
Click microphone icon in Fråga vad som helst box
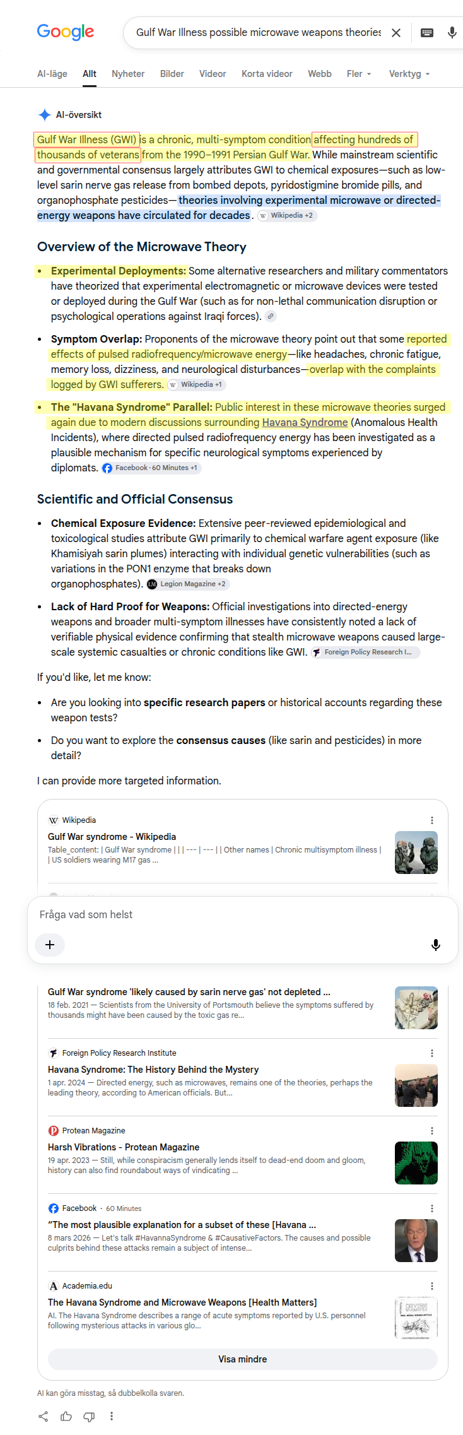pyautogui.click(x=435, y=945)
